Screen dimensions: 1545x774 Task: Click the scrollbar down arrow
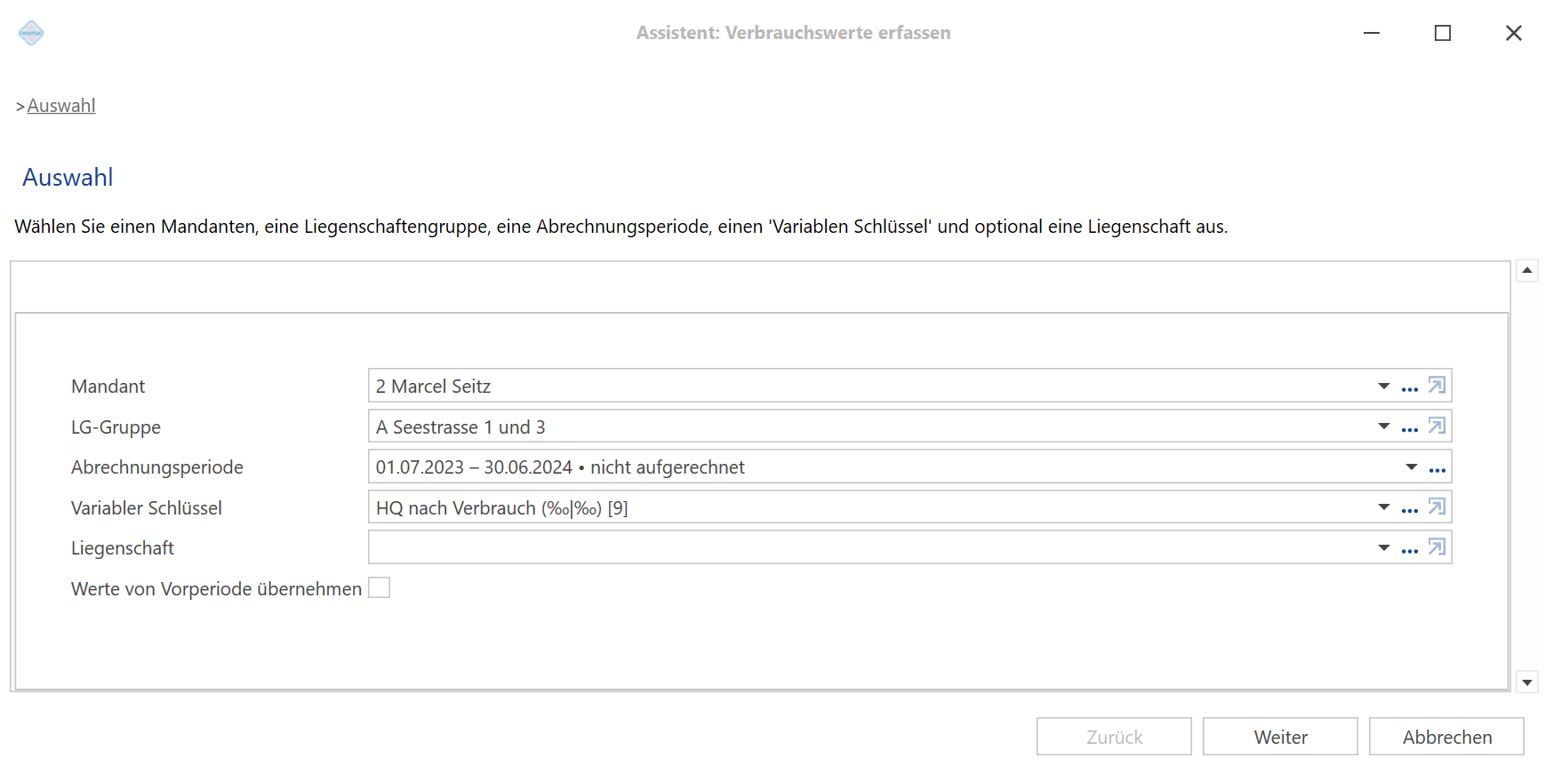click(1527, 682)
